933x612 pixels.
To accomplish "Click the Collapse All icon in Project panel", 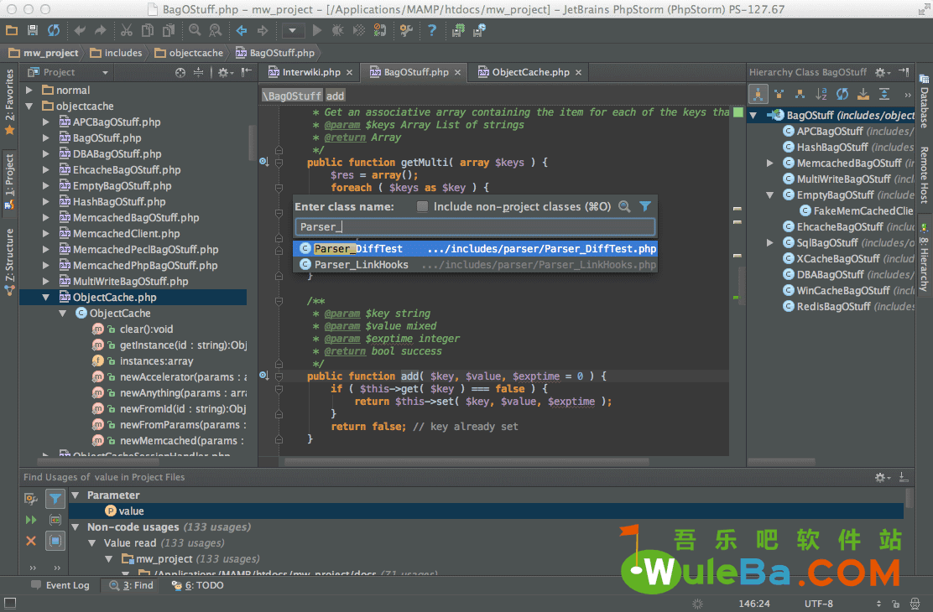I will [198, 73].
